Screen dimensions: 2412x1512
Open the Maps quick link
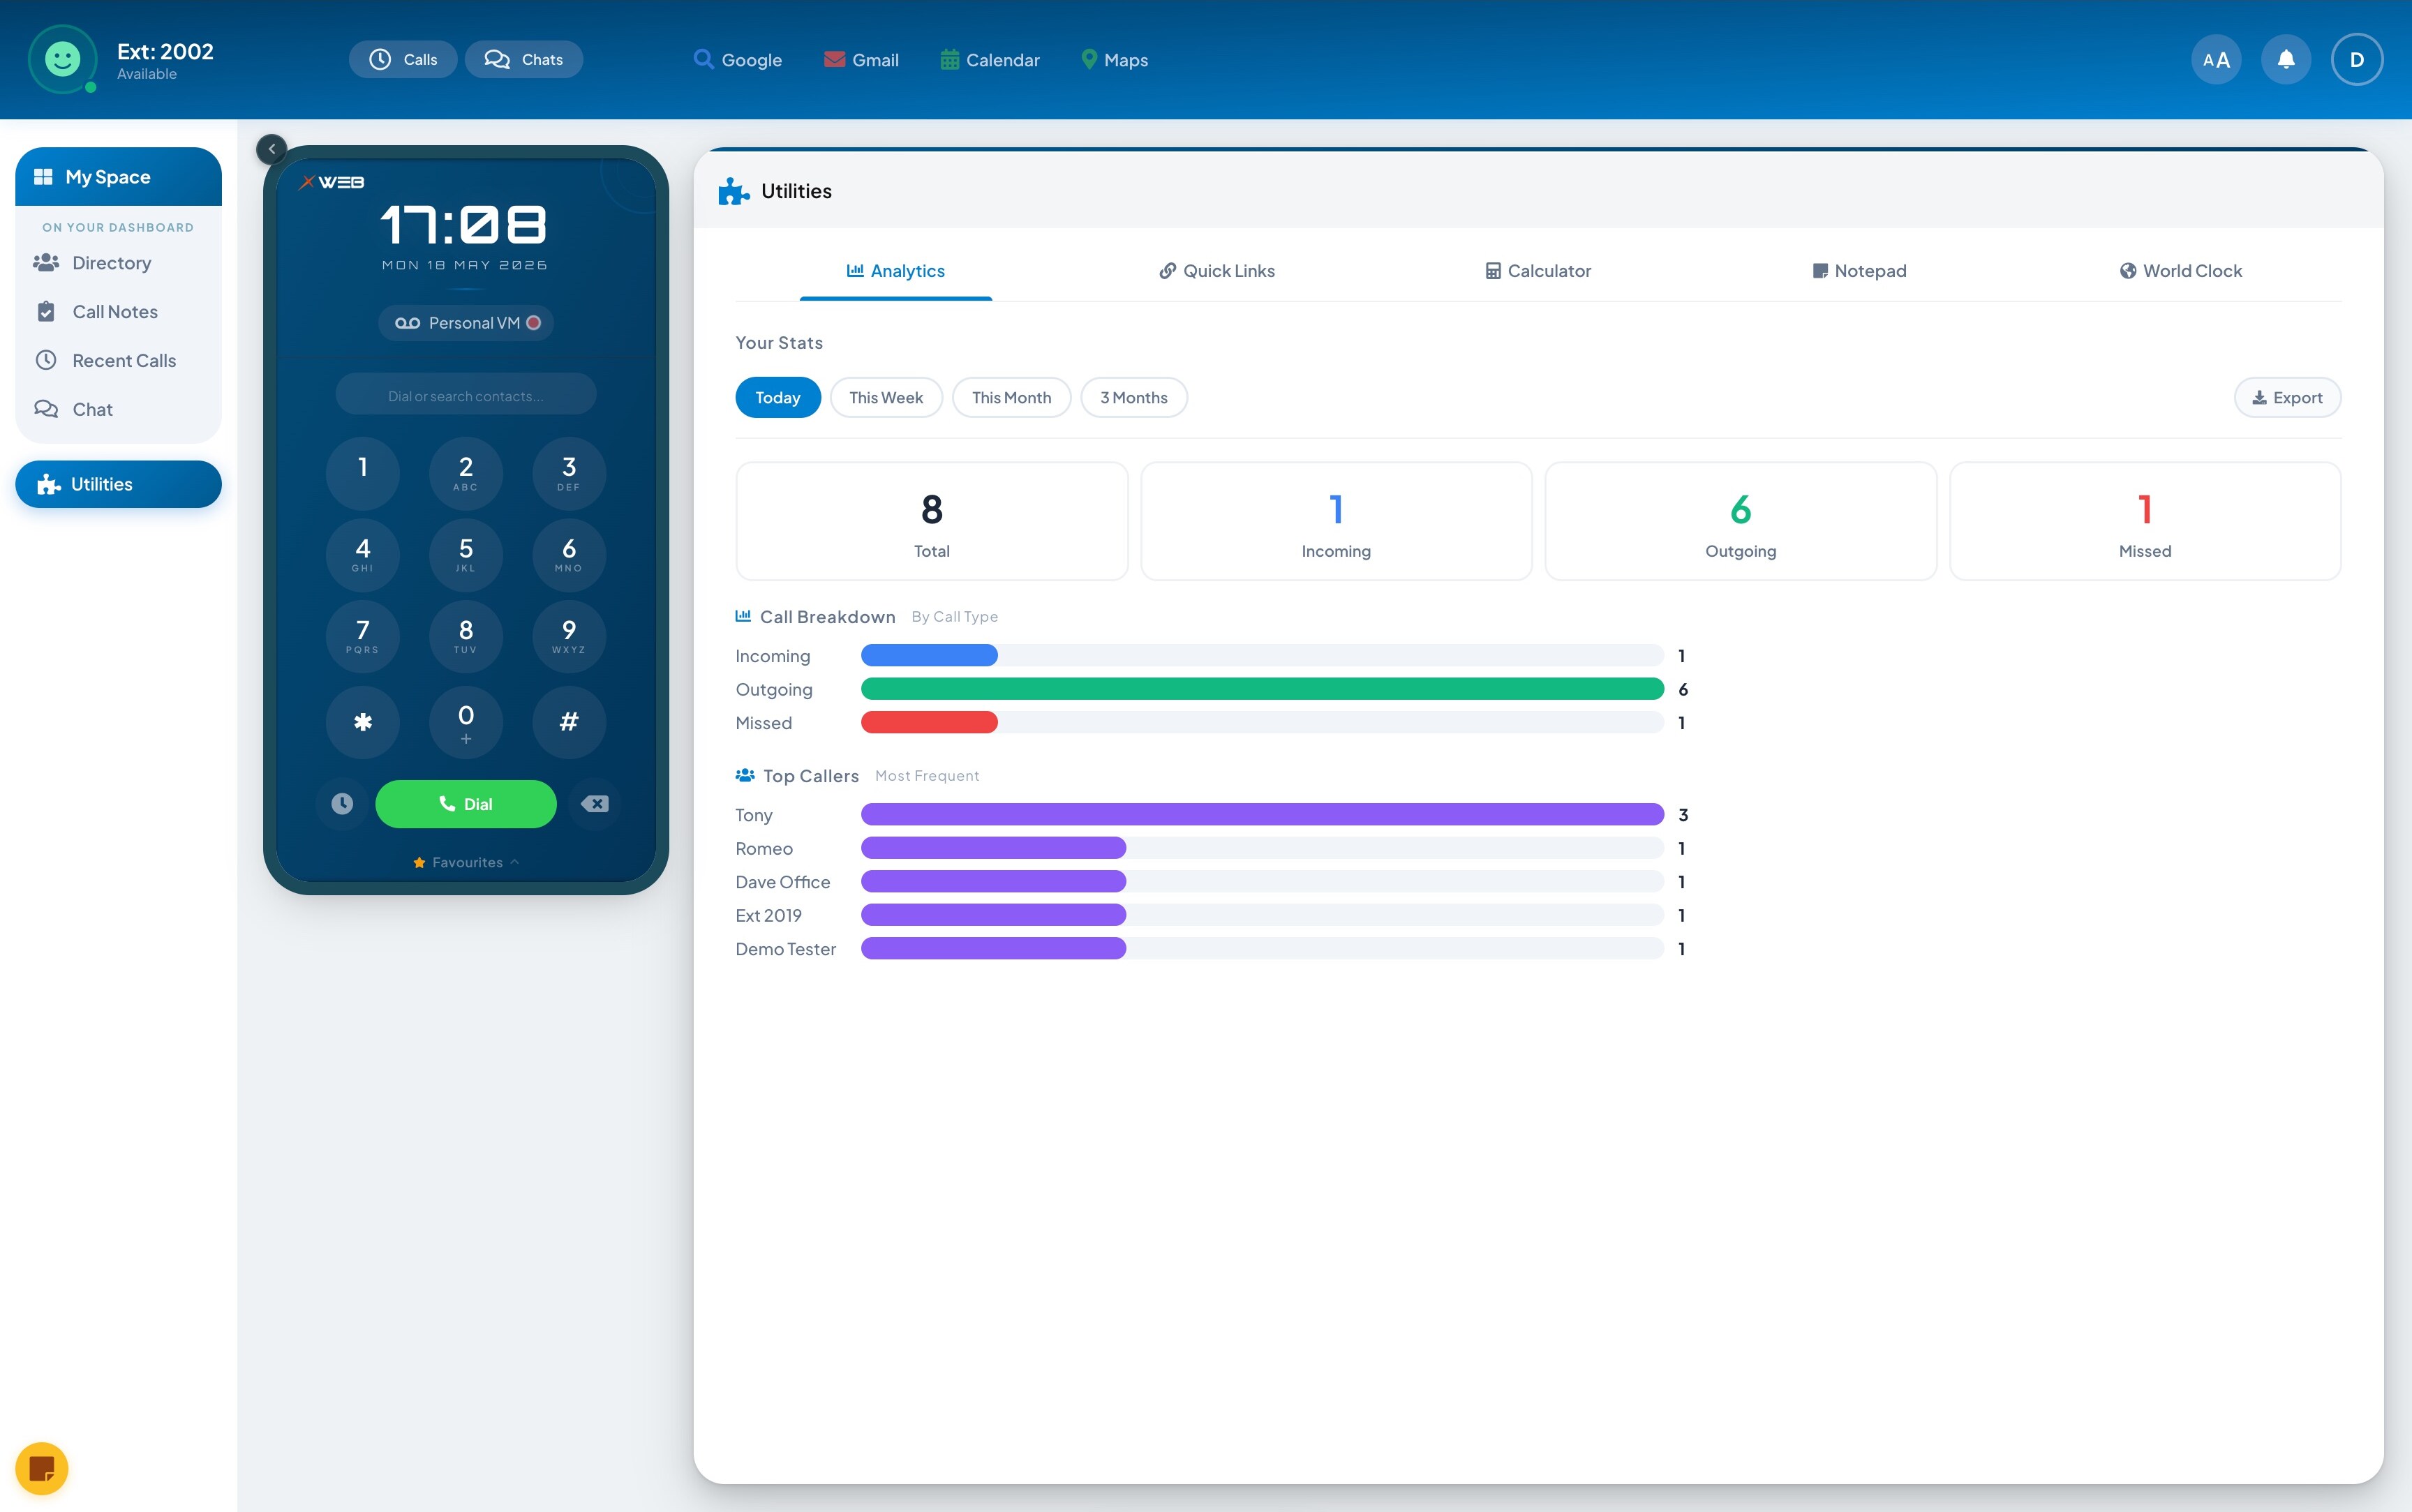1114,60
